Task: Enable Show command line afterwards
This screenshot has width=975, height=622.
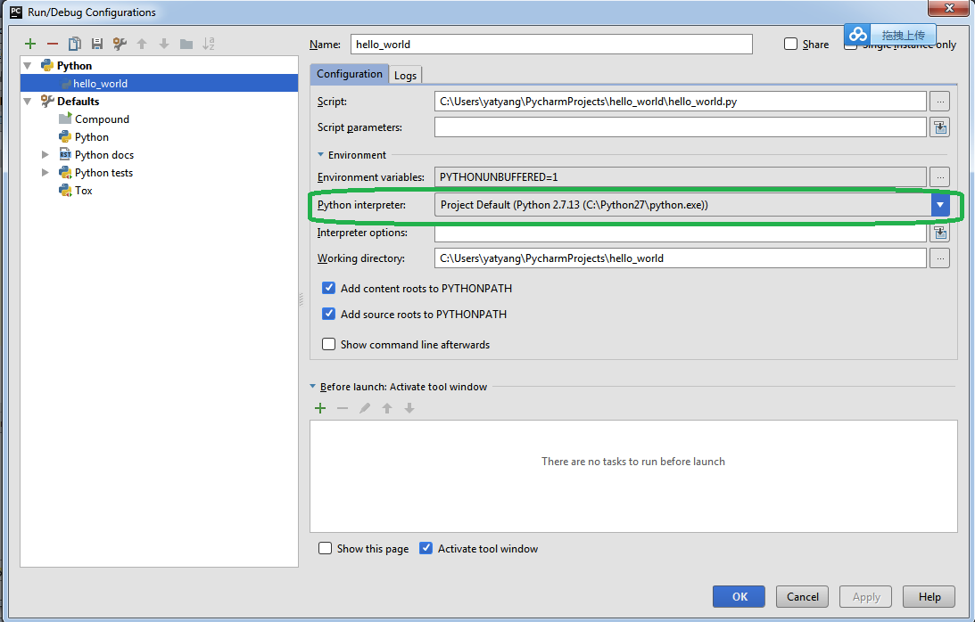Action: 329,344
